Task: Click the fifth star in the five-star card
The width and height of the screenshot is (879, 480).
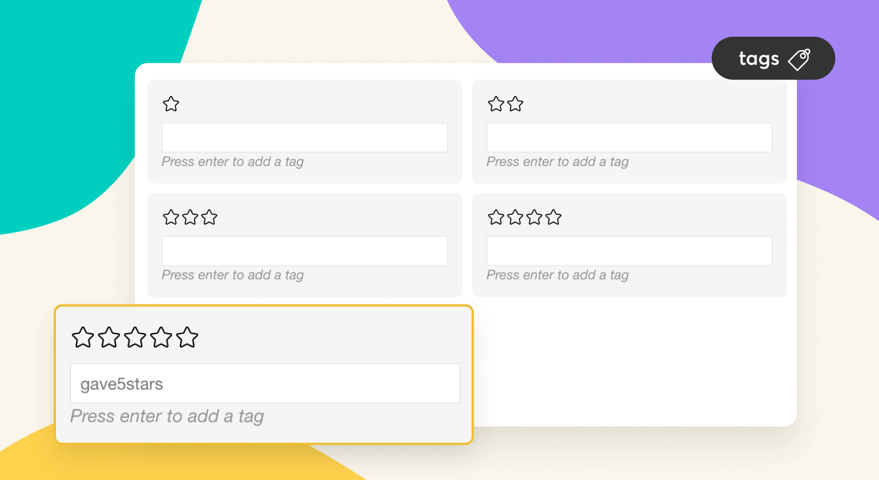Action: tap(187, 337)
